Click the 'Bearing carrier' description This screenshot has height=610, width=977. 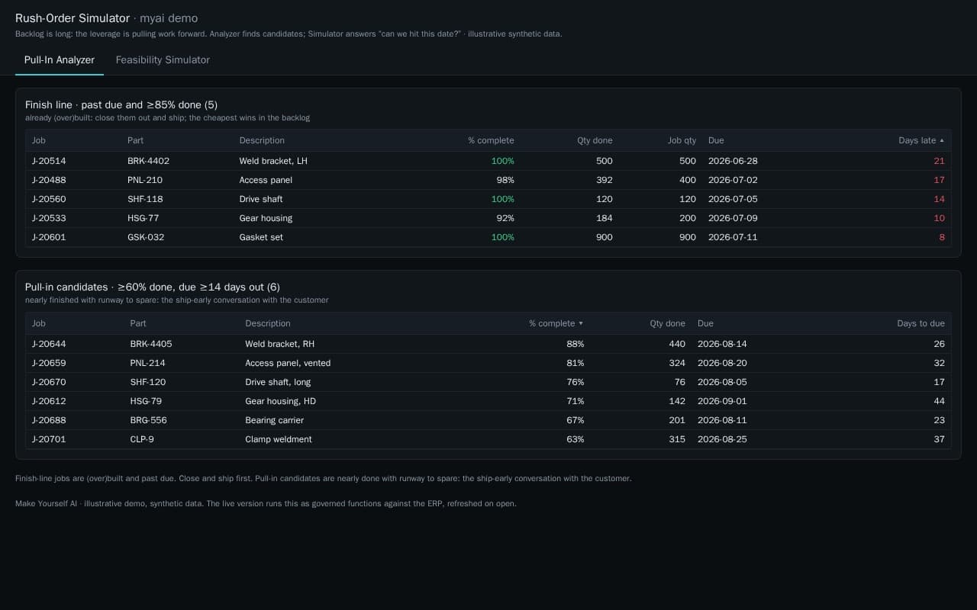coord(274,420)
